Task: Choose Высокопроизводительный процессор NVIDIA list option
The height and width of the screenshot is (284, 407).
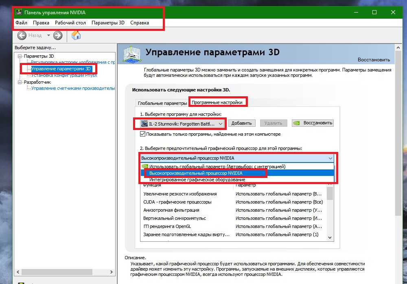Action: coord(237,173)
